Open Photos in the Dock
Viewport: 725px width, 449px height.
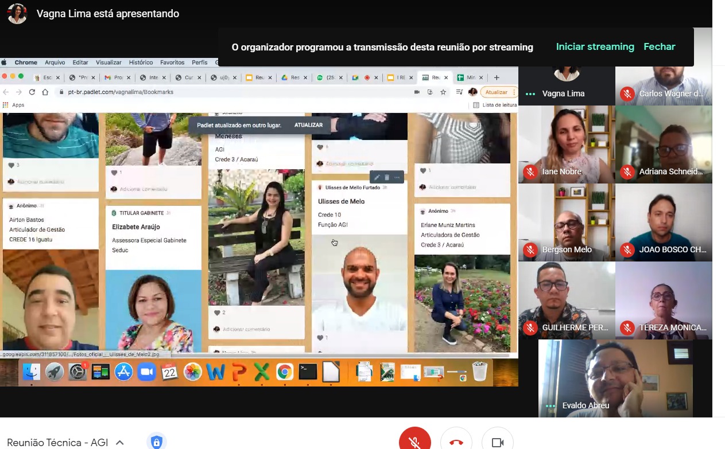[x=193, y=372]
